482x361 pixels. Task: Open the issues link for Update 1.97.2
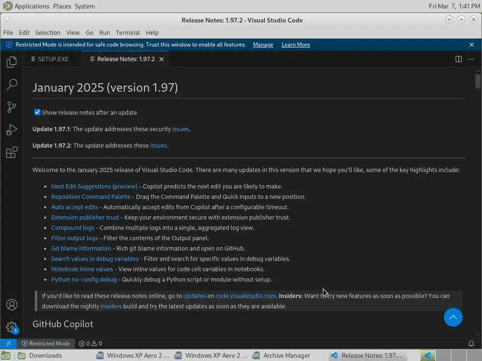(x=158, y=146)
